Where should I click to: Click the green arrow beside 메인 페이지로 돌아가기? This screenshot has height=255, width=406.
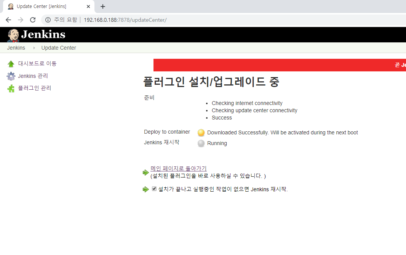coord(146,172)
